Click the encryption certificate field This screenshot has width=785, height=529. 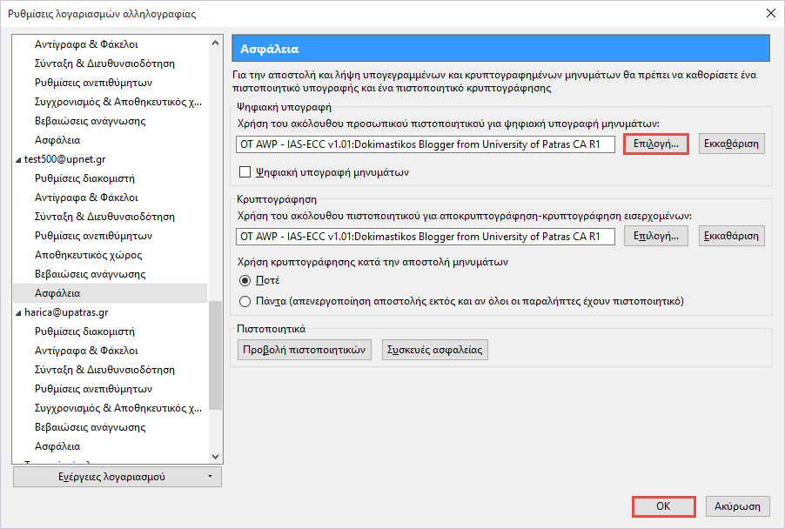(x=425, y=237)
